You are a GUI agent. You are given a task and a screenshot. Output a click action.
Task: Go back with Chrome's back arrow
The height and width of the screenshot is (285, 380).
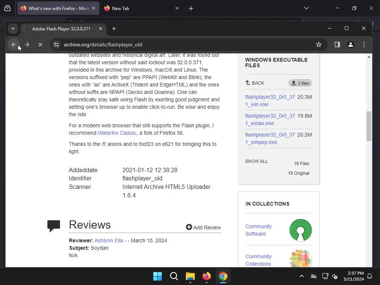point(14,45)
